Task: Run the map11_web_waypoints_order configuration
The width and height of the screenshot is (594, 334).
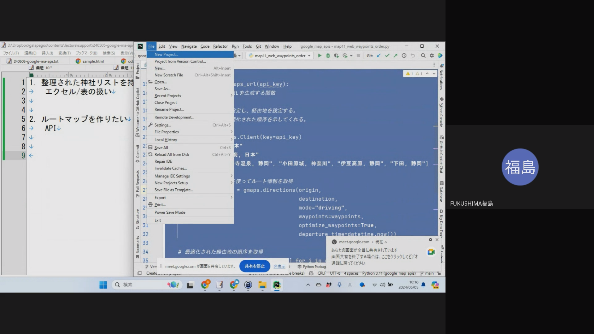Action: (320, 56)
